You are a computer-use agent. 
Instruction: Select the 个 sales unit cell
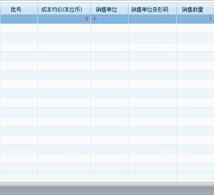[x=109, y=19]
